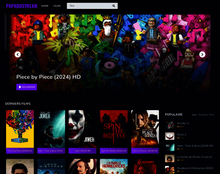Advance to next carousel slide

[x=202, y=55]
